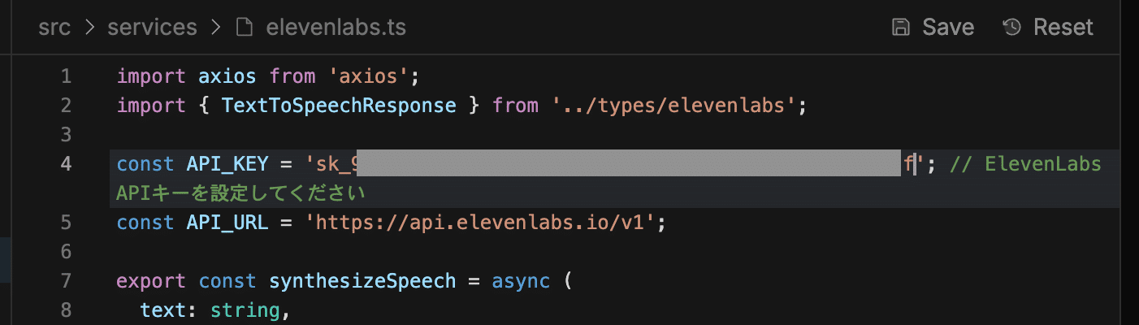This screenshot has width=1139, height=325.
Task: Open the services breadcrumb folder
Action: click(x=152, y=28)
